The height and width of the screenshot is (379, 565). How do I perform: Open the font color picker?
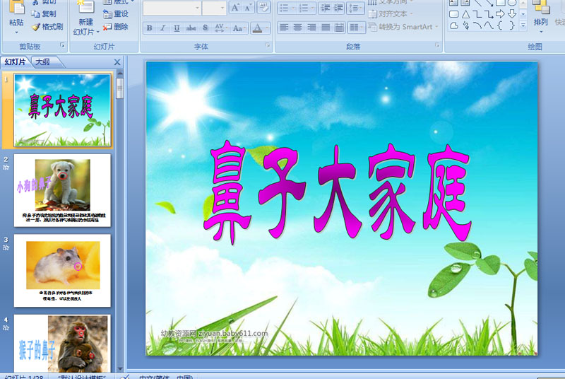pyautogui.click(x=266, y=28)
